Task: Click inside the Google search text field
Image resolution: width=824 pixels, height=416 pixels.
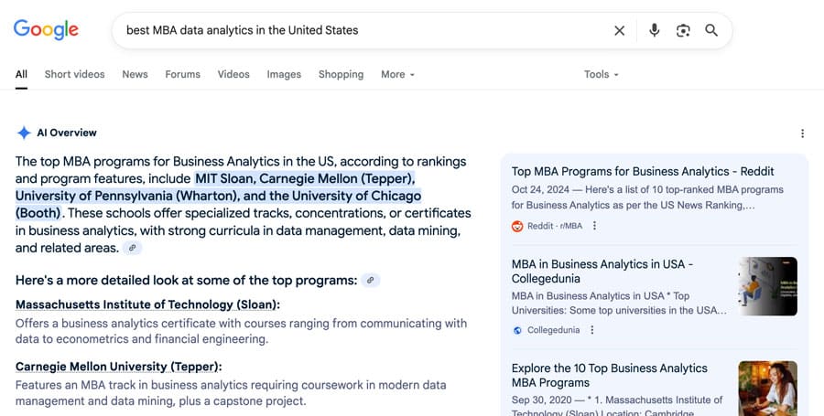Action: click(363, 30)
